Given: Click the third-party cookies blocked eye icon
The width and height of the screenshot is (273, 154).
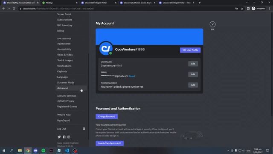Looking at the screenshot, I should click(x=236, y=9).
